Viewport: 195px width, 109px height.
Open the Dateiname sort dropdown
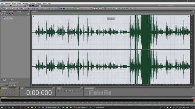pos(14,83)
